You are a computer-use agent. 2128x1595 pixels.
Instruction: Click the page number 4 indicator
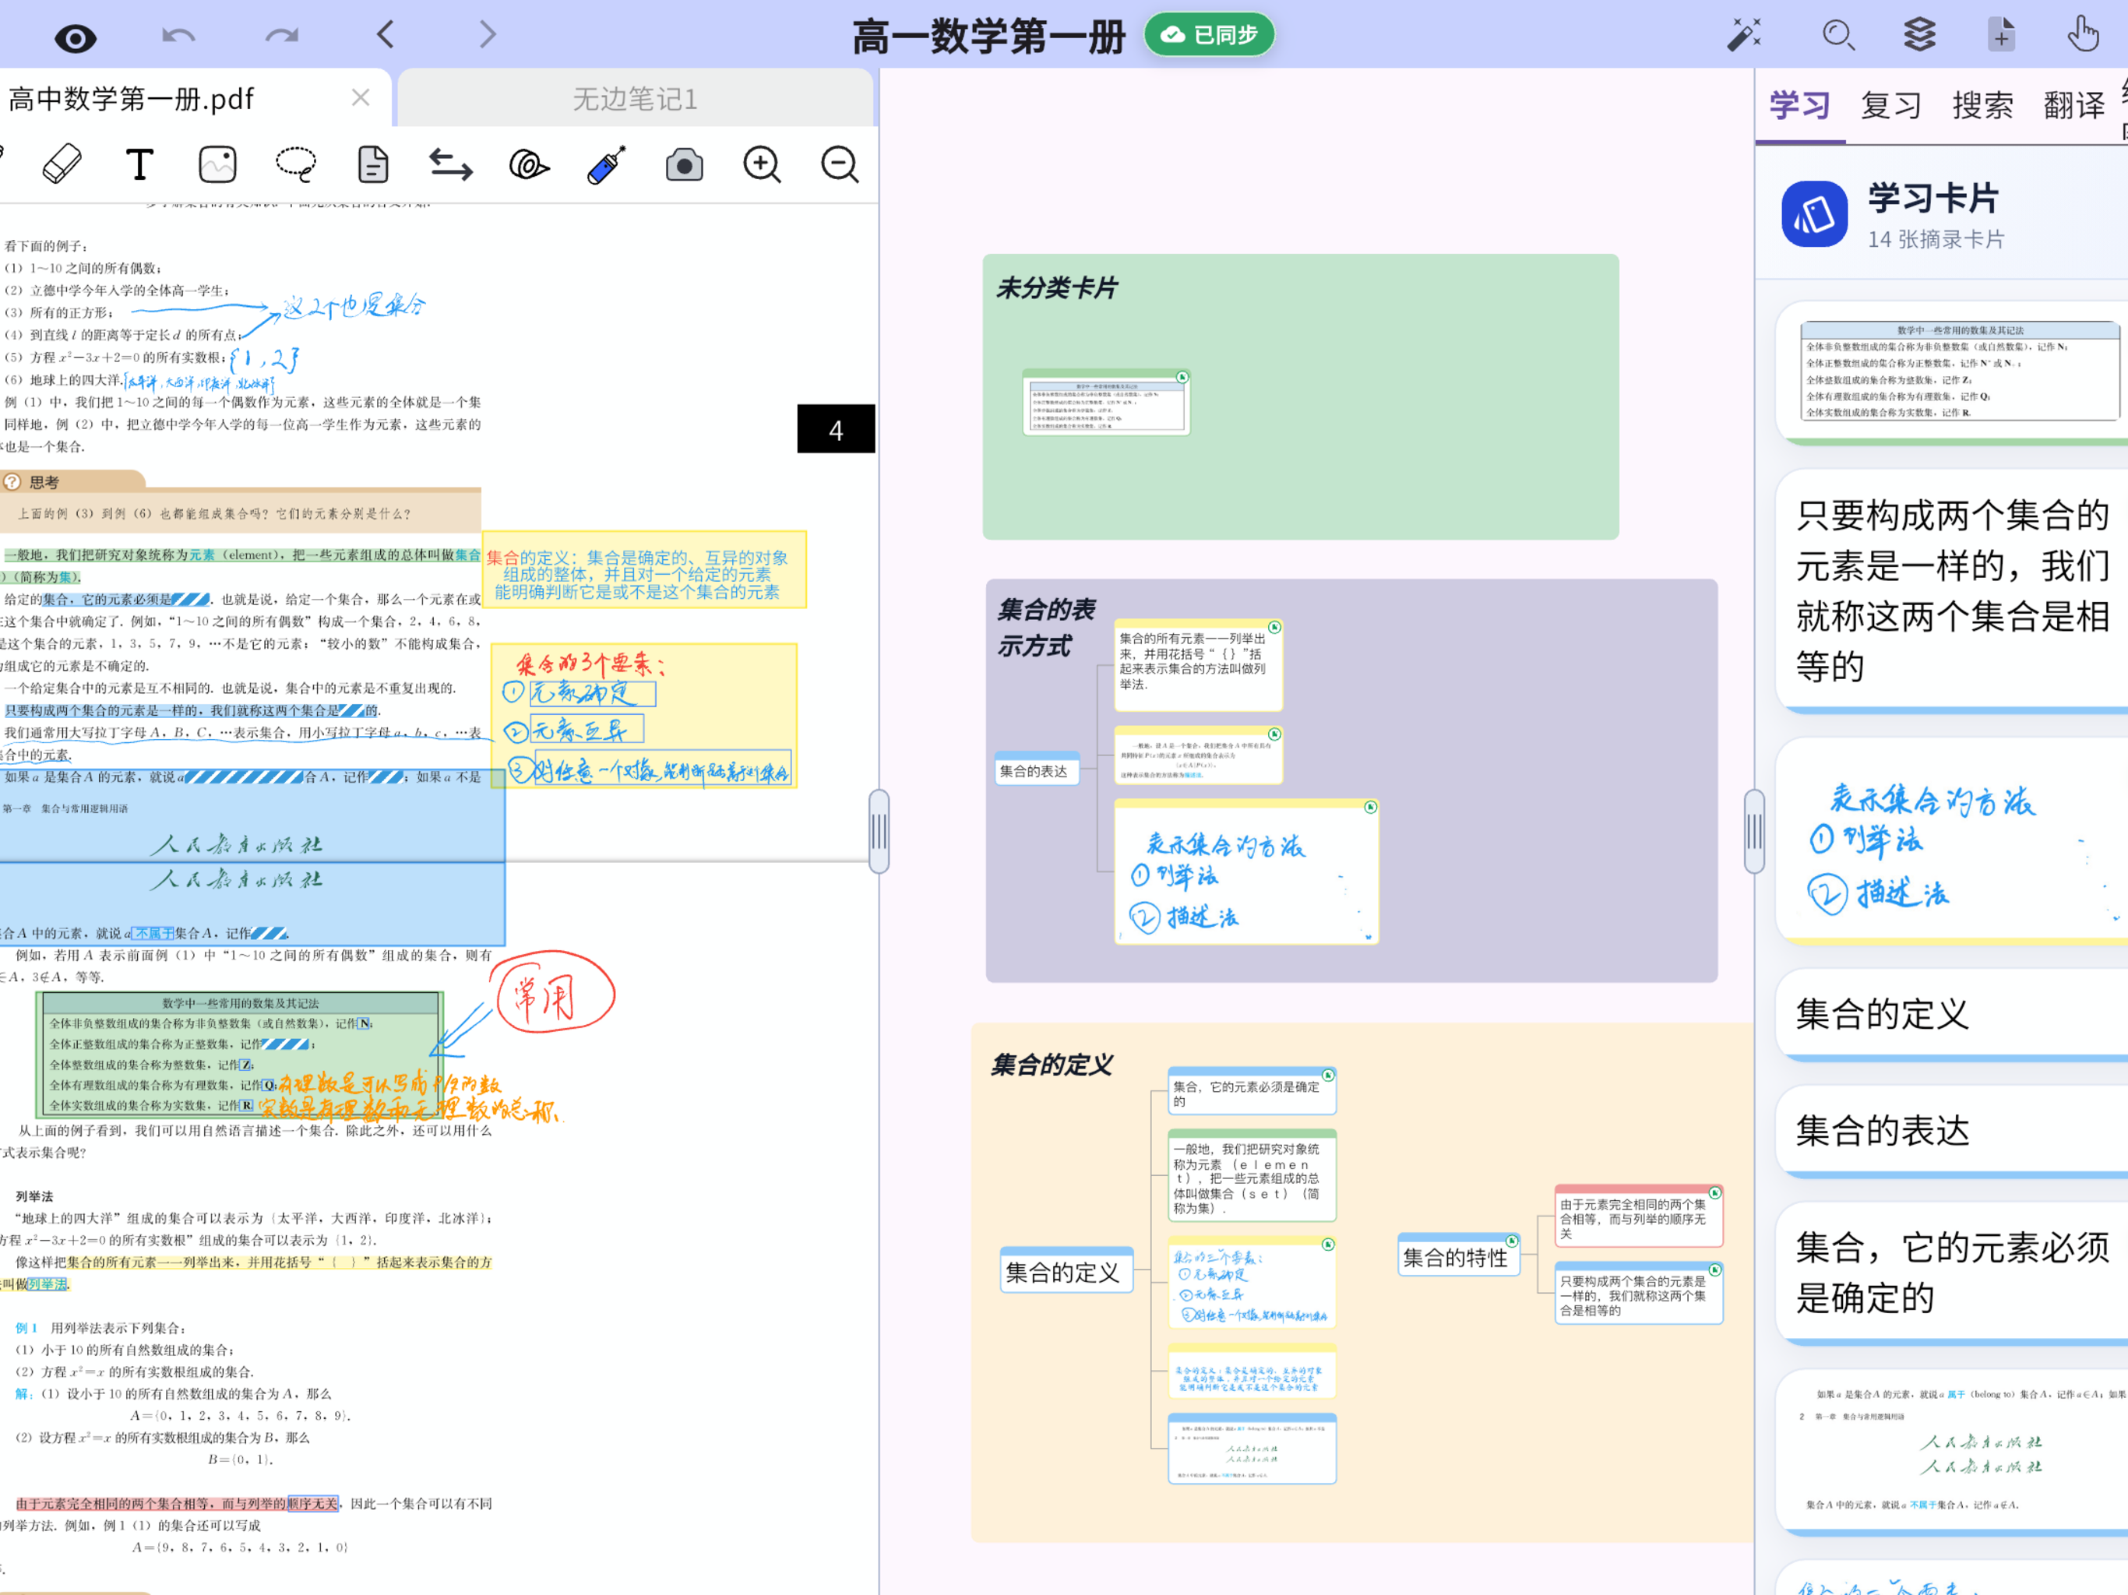tap(836, 429)
